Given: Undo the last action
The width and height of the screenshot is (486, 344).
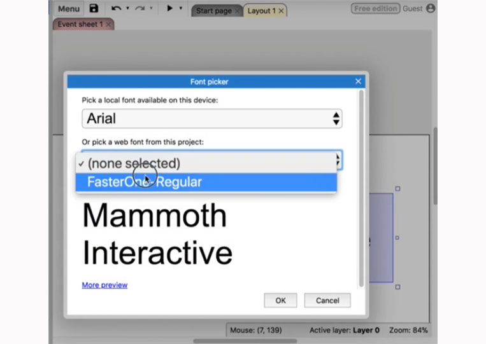Looking at the screenshot, I should coord(116,8).
